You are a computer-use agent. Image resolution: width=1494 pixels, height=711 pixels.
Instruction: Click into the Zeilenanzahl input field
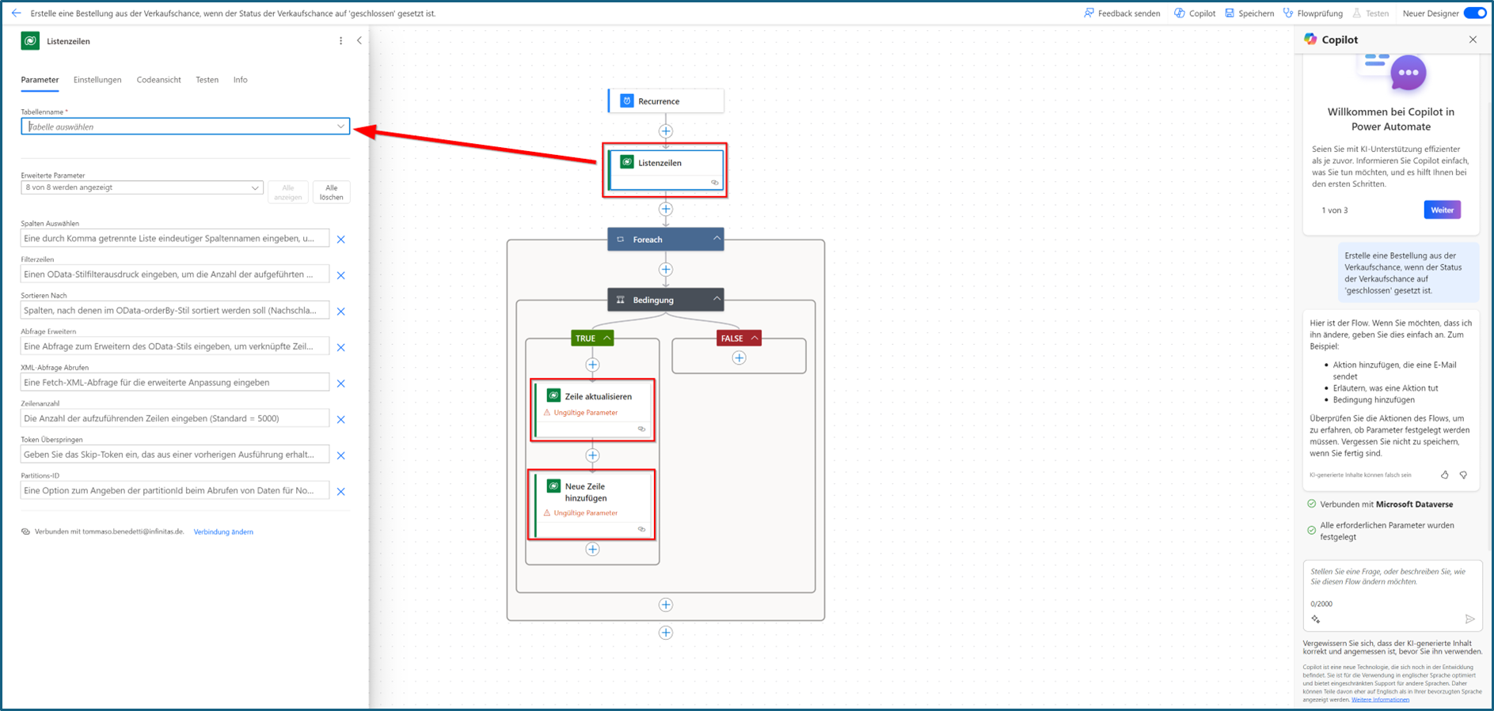coord(174,418)
